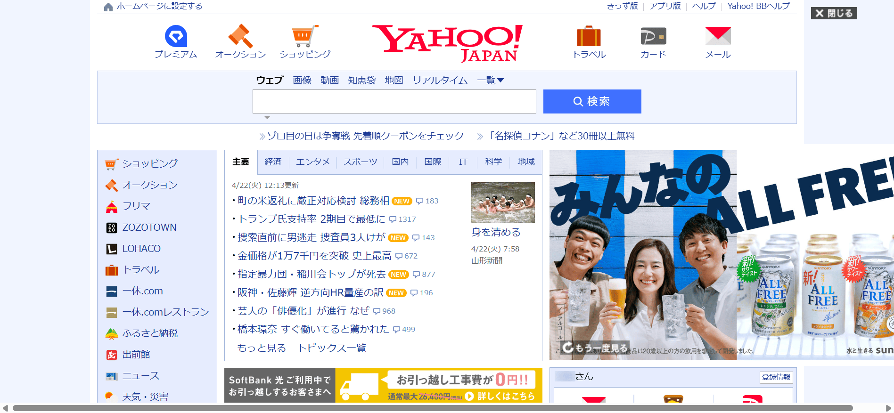Read 阪神・佐藤輝 逆方向HR量産の訳 headline
Viewport: 894px width, 413px height.
coord(311,292)
